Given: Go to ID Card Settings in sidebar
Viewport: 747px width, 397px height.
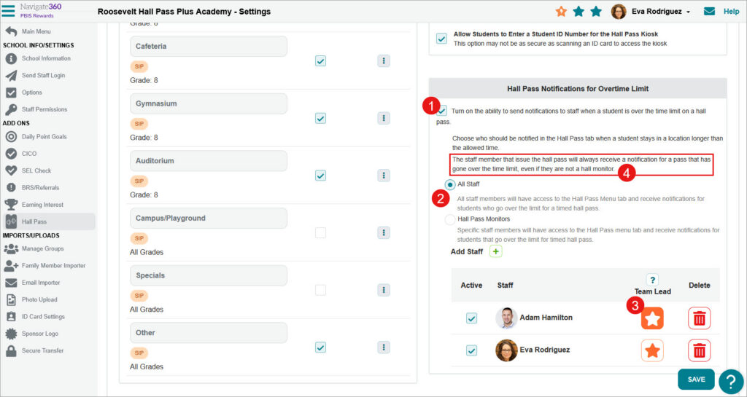Looking at the screenshot, I should coord(43,317).
